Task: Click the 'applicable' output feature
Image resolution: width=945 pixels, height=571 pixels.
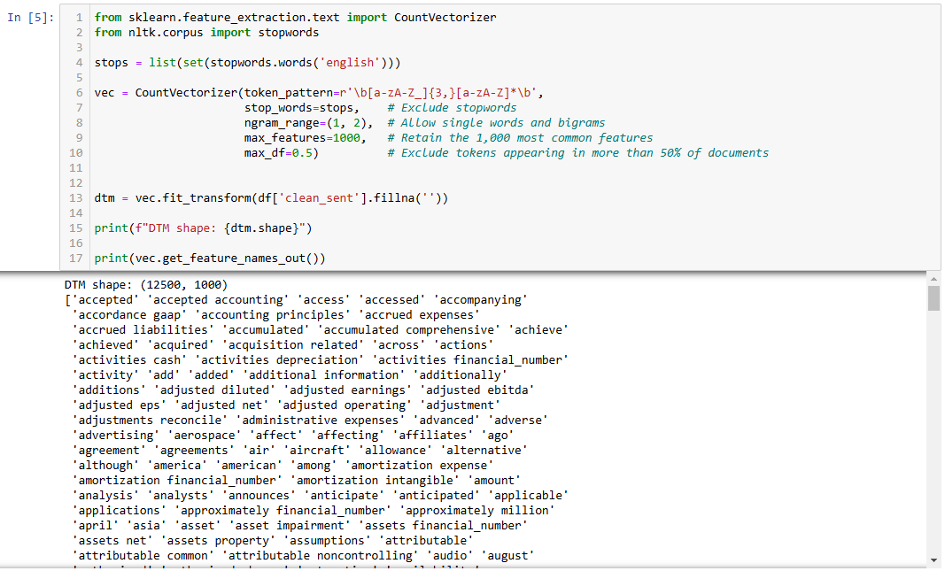Action: point(528,496)
